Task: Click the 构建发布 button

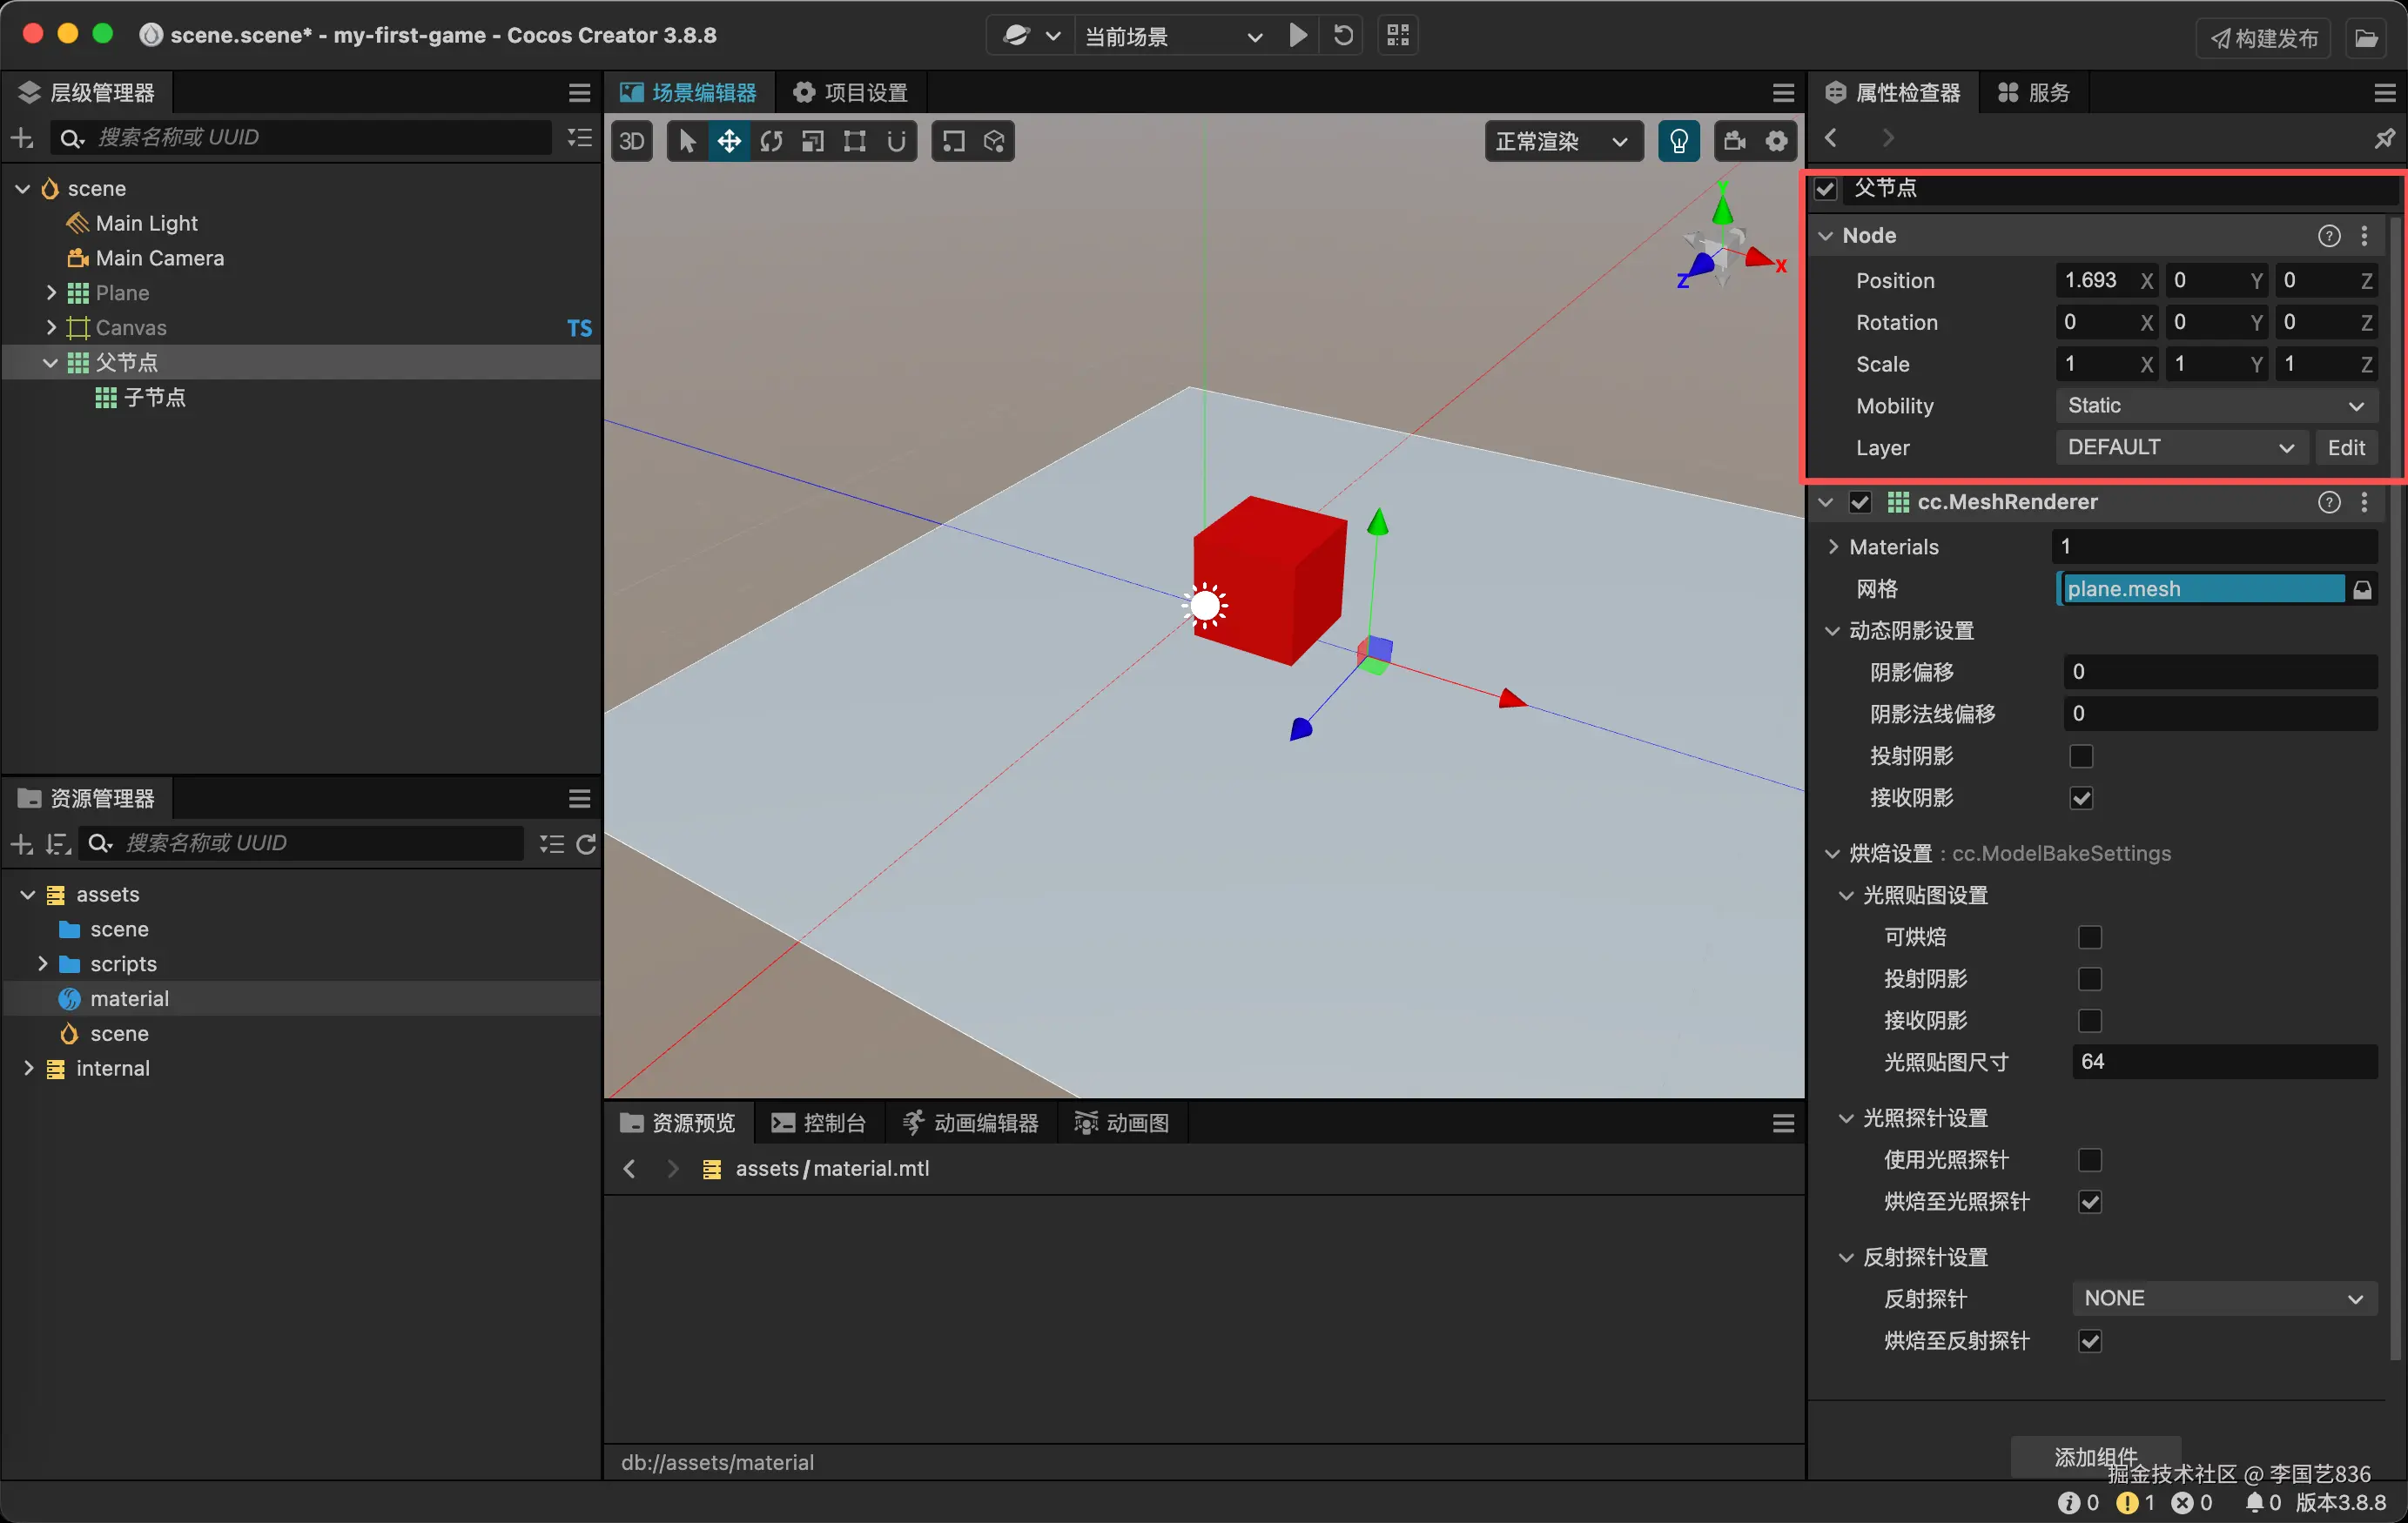Action: coord(2264,38)
